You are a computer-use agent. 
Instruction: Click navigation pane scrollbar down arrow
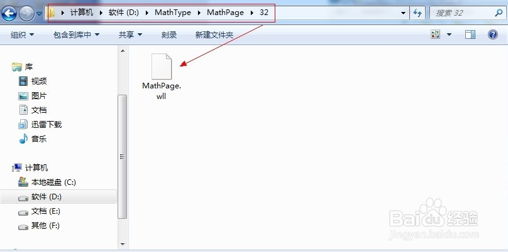click(123, 244)
